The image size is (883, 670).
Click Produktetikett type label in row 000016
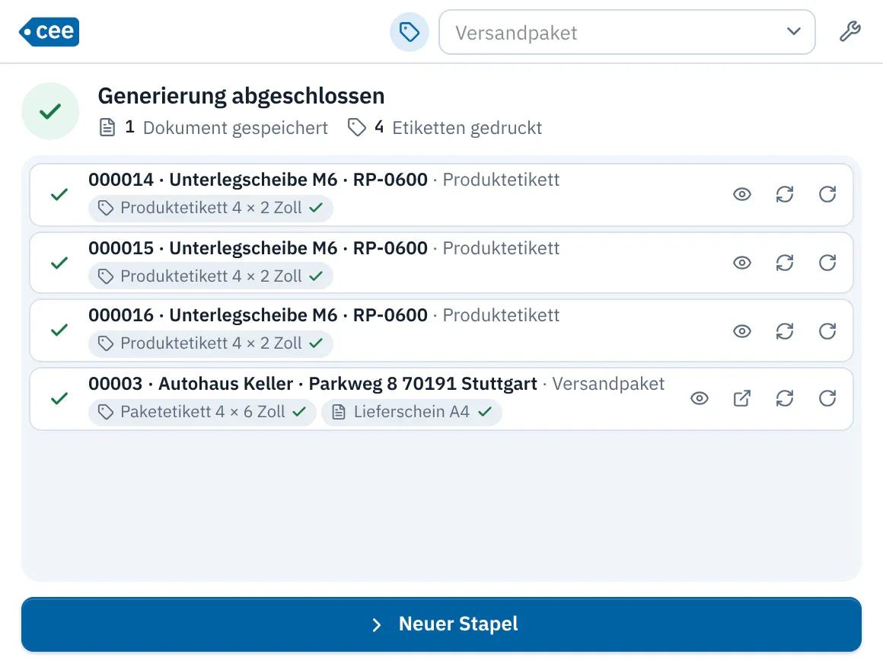[x=501, y=315]
